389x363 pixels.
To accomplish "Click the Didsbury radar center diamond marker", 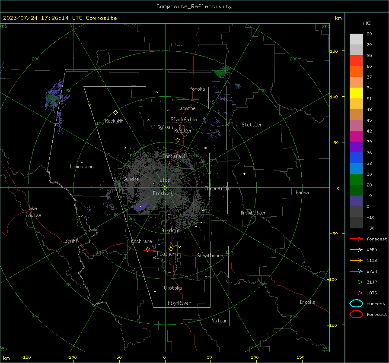I will (165, 188).
